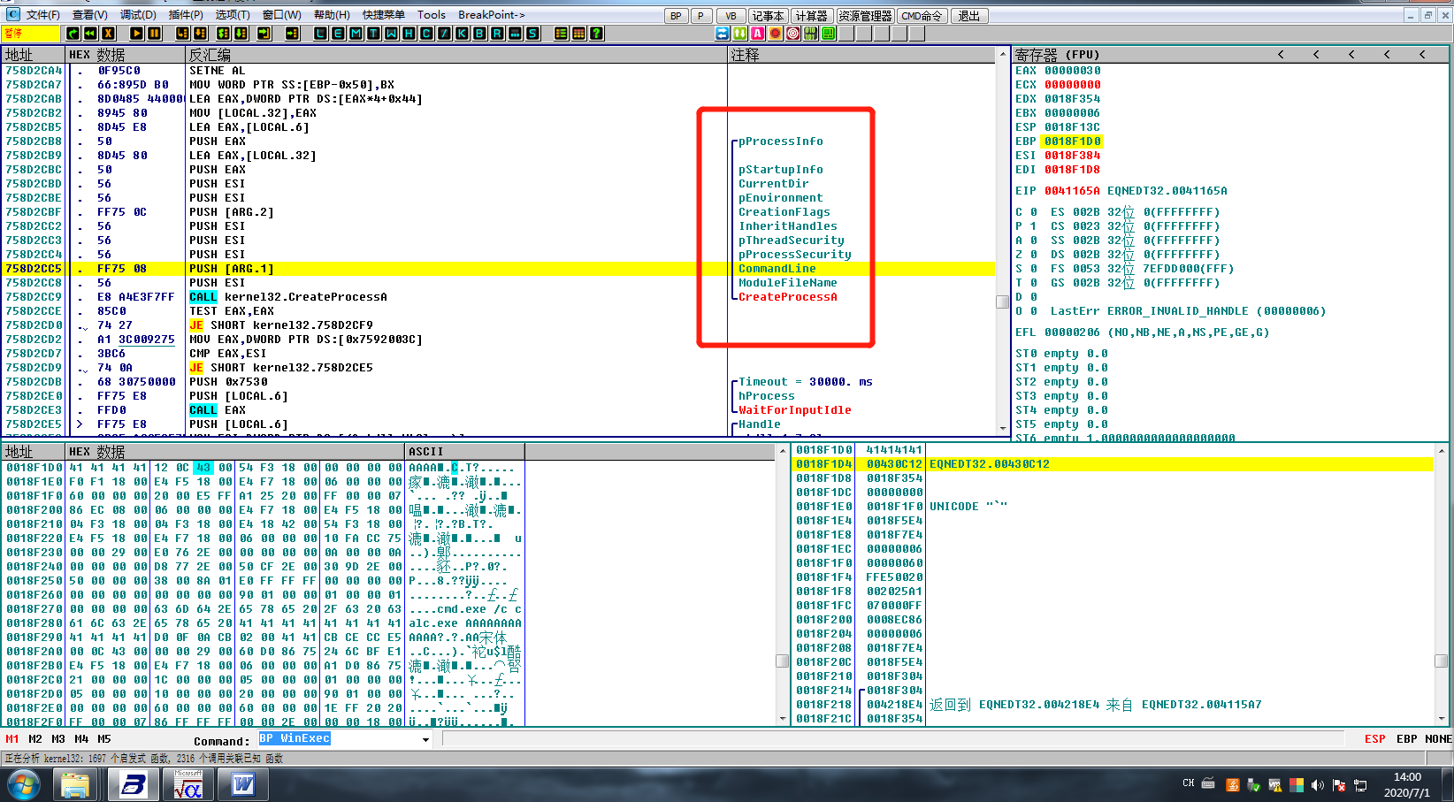Open References window with R icon

(x=497, y=34)
